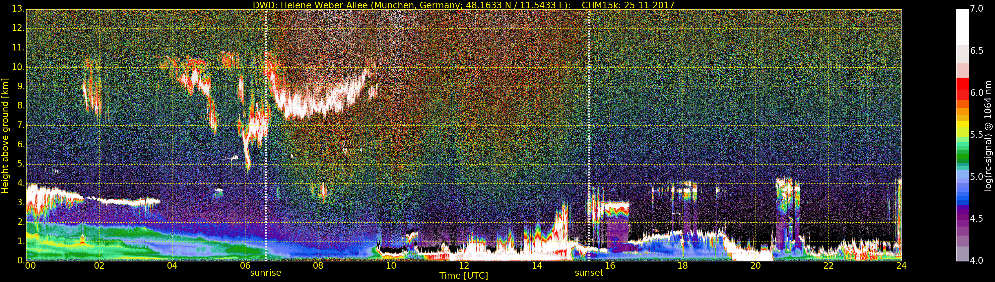This screenshot has width=995, height=282.
Task: Click the height axis tick label '3.'
Action: click(21, 202)
